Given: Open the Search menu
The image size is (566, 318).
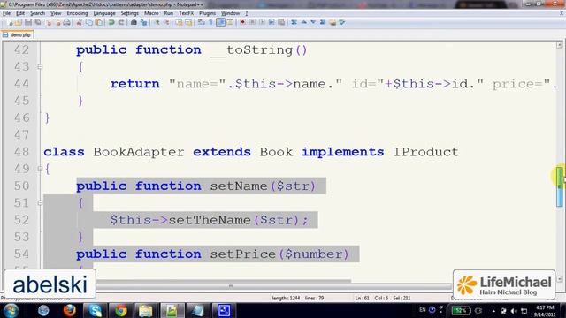Looking at the screenshot, I should pyautogui.click(x=37, y=13).
